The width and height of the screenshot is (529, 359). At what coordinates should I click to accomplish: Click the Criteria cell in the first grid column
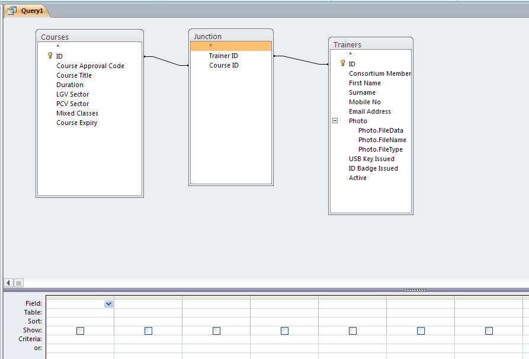tap(80, 339)
